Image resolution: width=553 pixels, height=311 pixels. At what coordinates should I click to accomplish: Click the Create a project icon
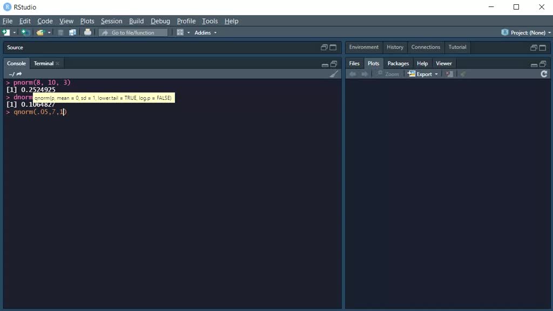pyautogui.click(x=25, y=32)
